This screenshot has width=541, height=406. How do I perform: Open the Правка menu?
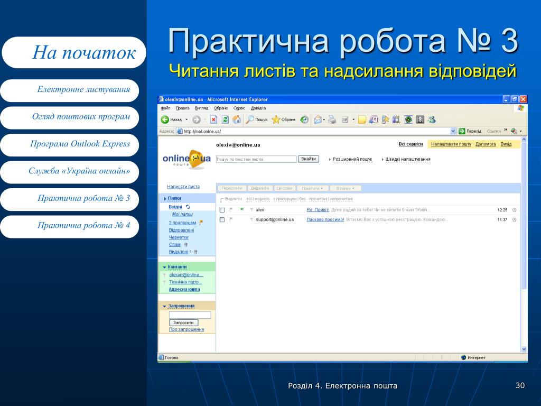point(182,108)
